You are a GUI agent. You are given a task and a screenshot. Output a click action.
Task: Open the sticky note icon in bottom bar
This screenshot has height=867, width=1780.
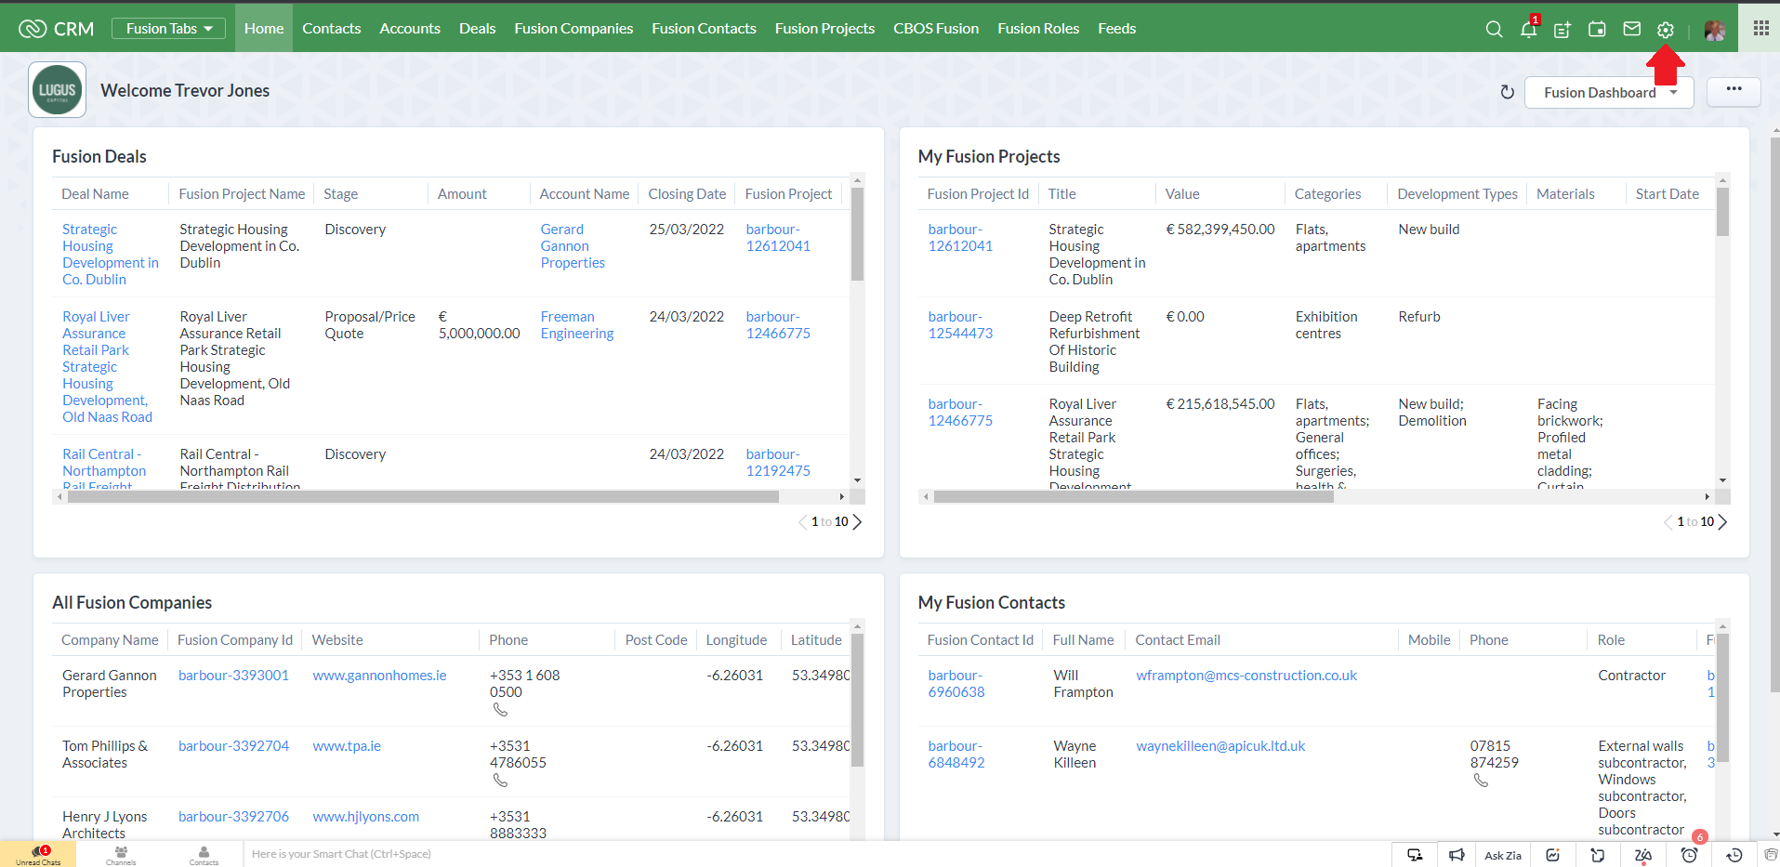click(x=1598, y=855)
